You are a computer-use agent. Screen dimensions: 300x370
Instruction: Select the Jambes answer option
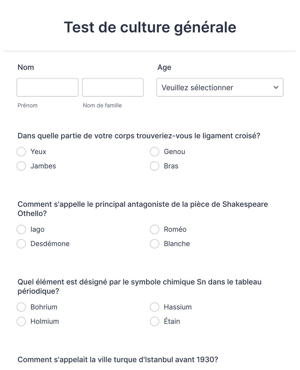pos(21,166)
